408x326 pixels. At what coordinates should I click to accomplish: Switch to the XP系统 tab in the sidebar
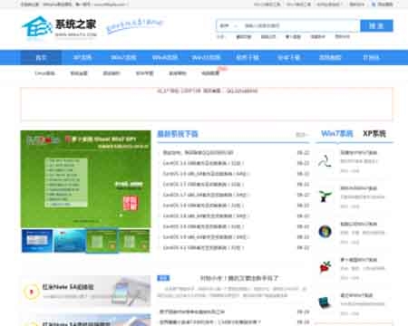(x=374, y=133)
